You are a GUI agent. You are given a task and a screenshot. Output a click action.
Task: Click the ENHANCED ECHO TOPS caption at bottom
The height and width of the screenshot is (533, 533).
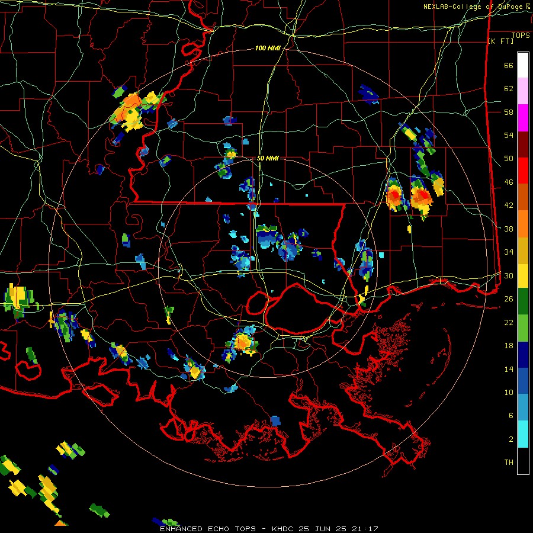pyautogui.click(x=269, y=529)
